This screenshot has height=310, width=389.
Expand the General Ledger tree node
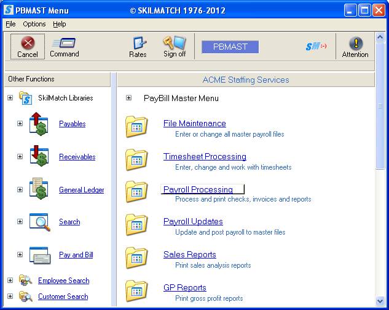click(x=20, y=189)
